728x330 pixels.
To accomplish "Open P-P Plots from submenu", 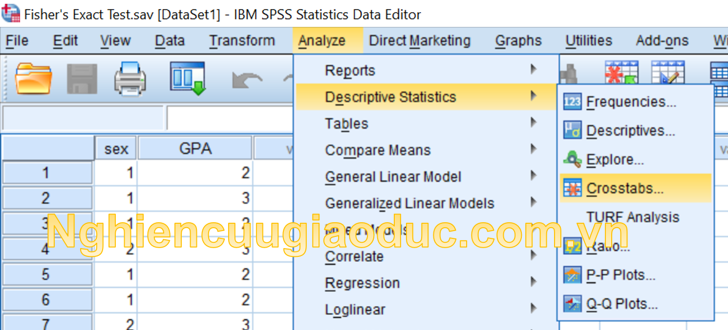I will [621, 275].
